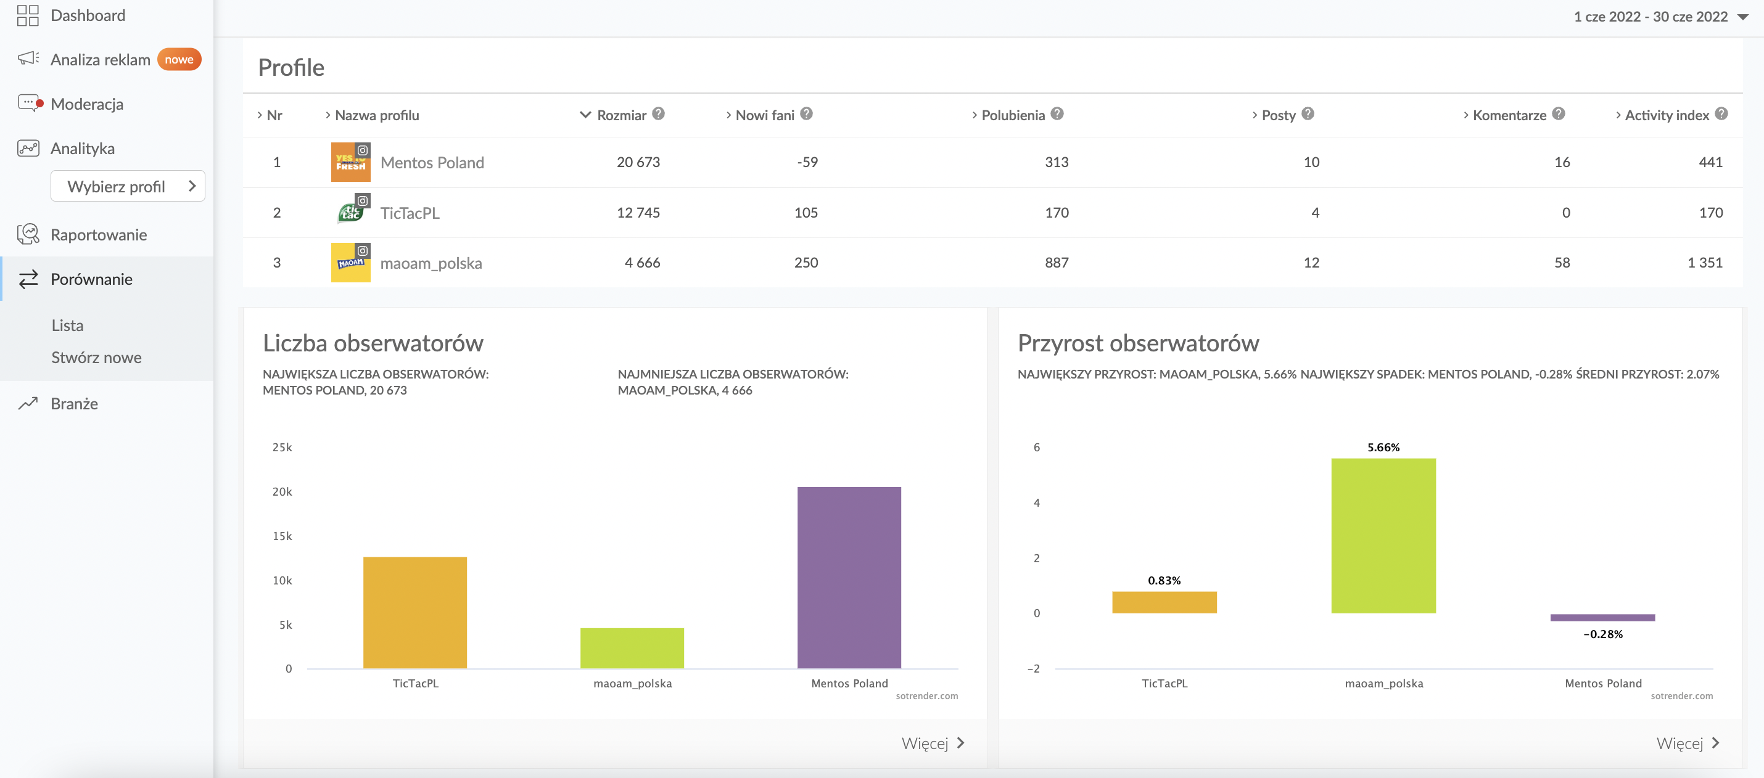Click help icon next to Polubienia

click(x=1057, y=113)
